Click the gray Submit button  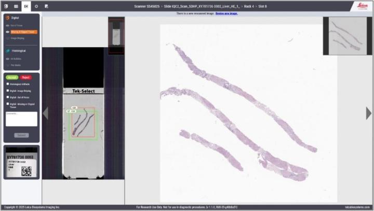(21, 135)
